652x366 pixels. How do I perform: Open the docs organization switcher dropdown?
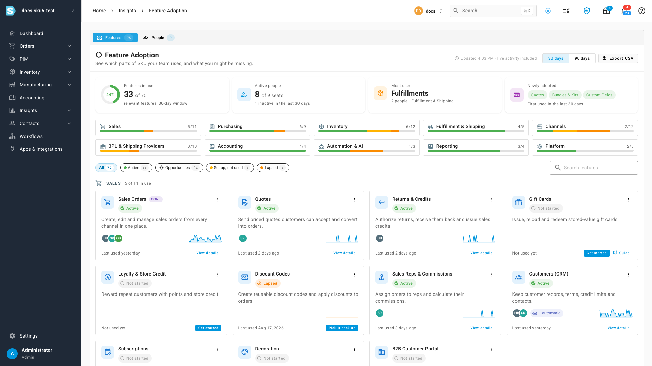coord(429,11)
